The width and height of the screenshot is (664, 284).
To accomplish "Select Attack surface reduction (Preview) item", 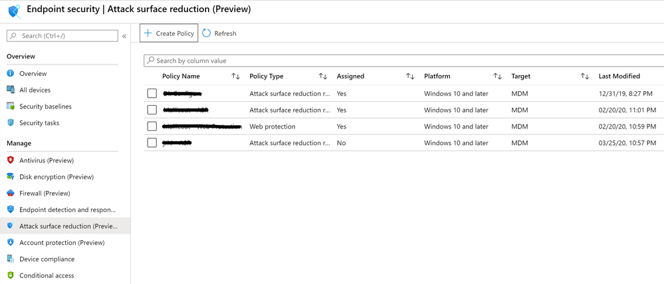I will click(x=68, y=226).
